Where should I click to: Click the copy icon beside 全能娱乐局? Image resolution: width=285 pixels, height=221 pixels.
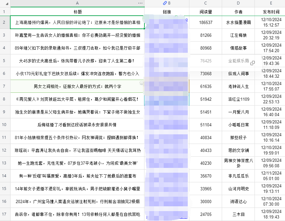tap(253, 63)
